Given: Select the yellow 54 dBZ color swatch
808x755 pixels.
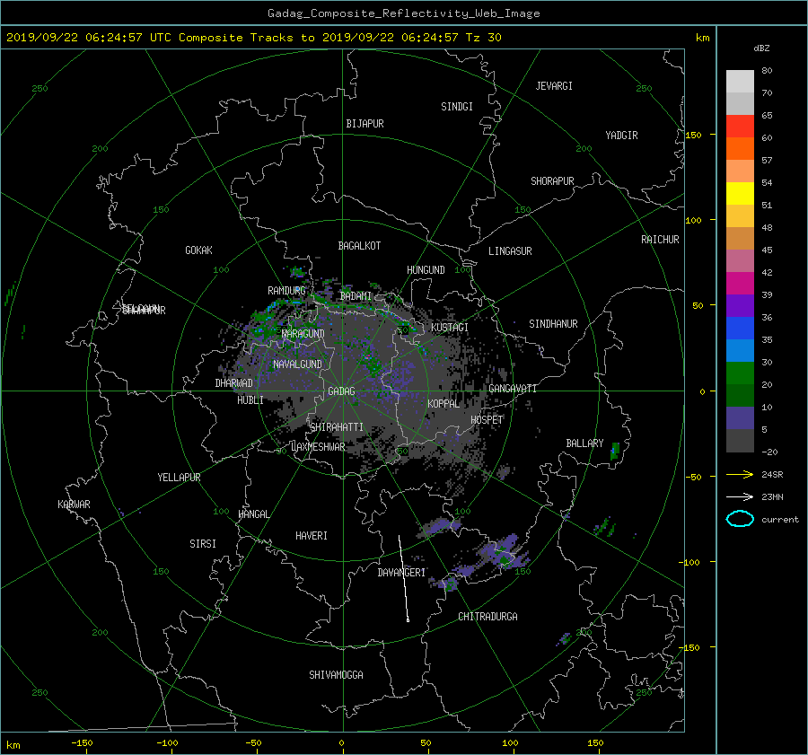Looking at the screenshot, I should pyautogui.click(x=740, y=194).
